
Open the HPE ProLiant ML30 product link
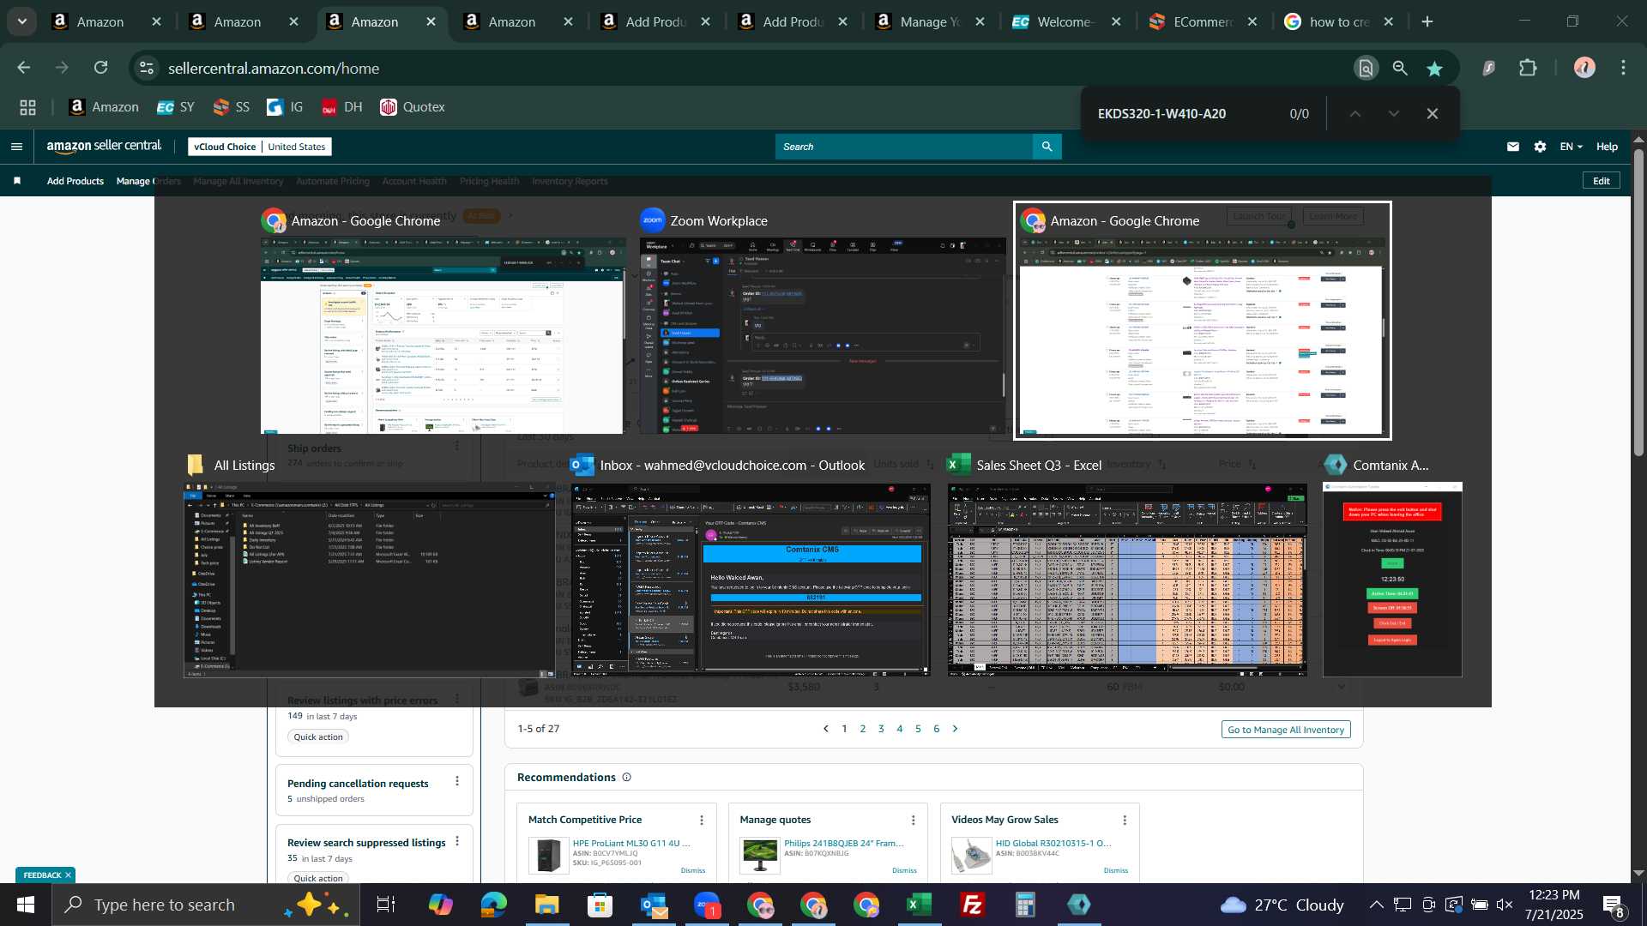coord(631,844)
